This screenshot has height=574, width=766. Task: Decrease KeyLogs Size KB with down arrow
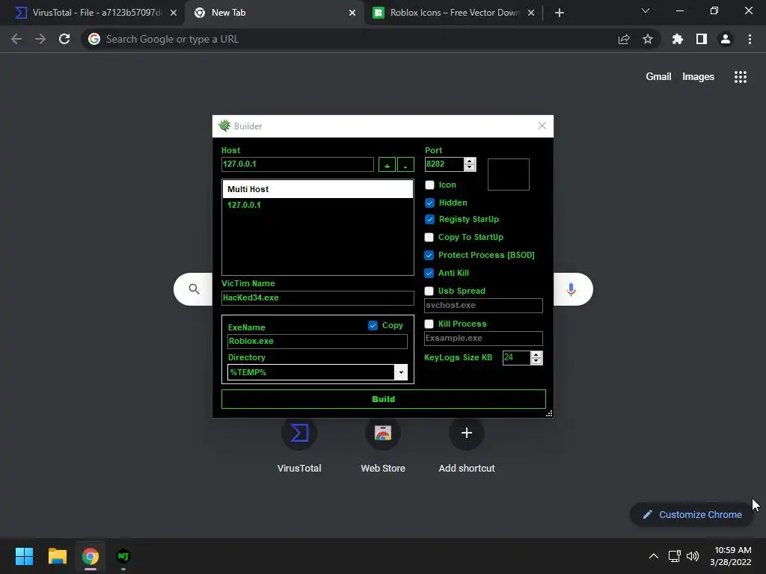(536, 361)
